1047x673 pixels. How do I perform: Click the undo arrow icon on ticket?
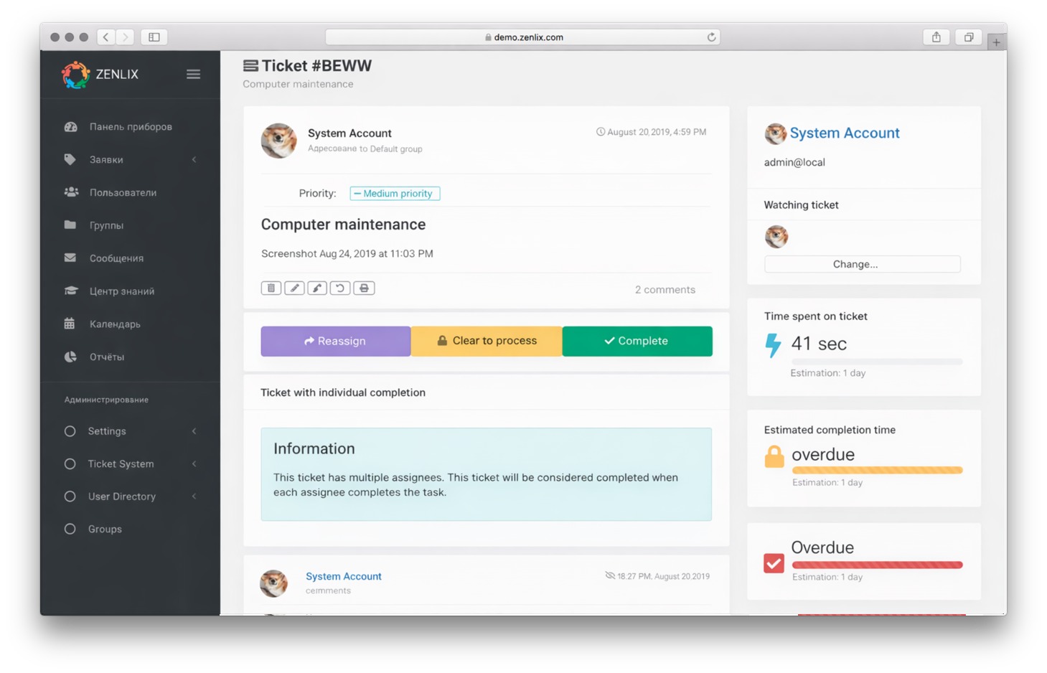coord(340,288)
